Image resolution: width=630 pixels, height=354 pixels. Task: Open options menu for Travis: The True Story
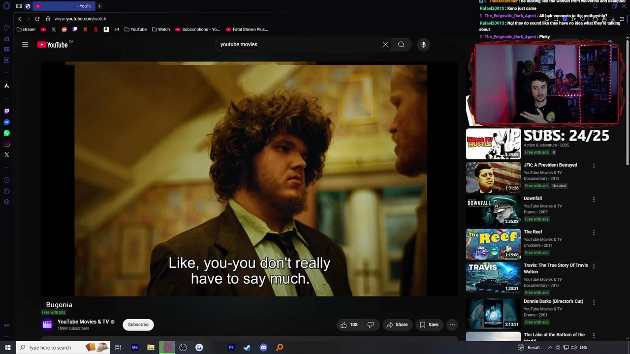pos(594,266)
